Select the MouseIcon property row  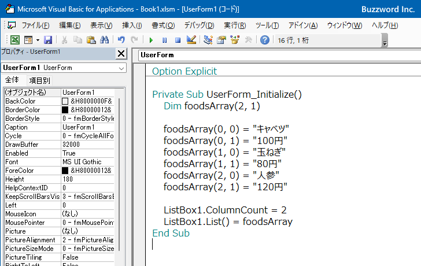tap(60, 214)
